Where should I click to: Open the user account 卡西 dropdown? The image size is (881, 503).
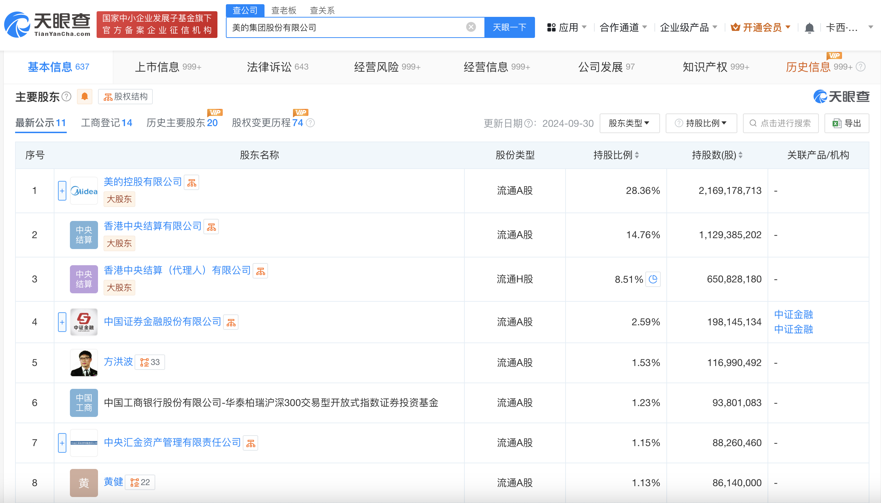tap(849, 27)
